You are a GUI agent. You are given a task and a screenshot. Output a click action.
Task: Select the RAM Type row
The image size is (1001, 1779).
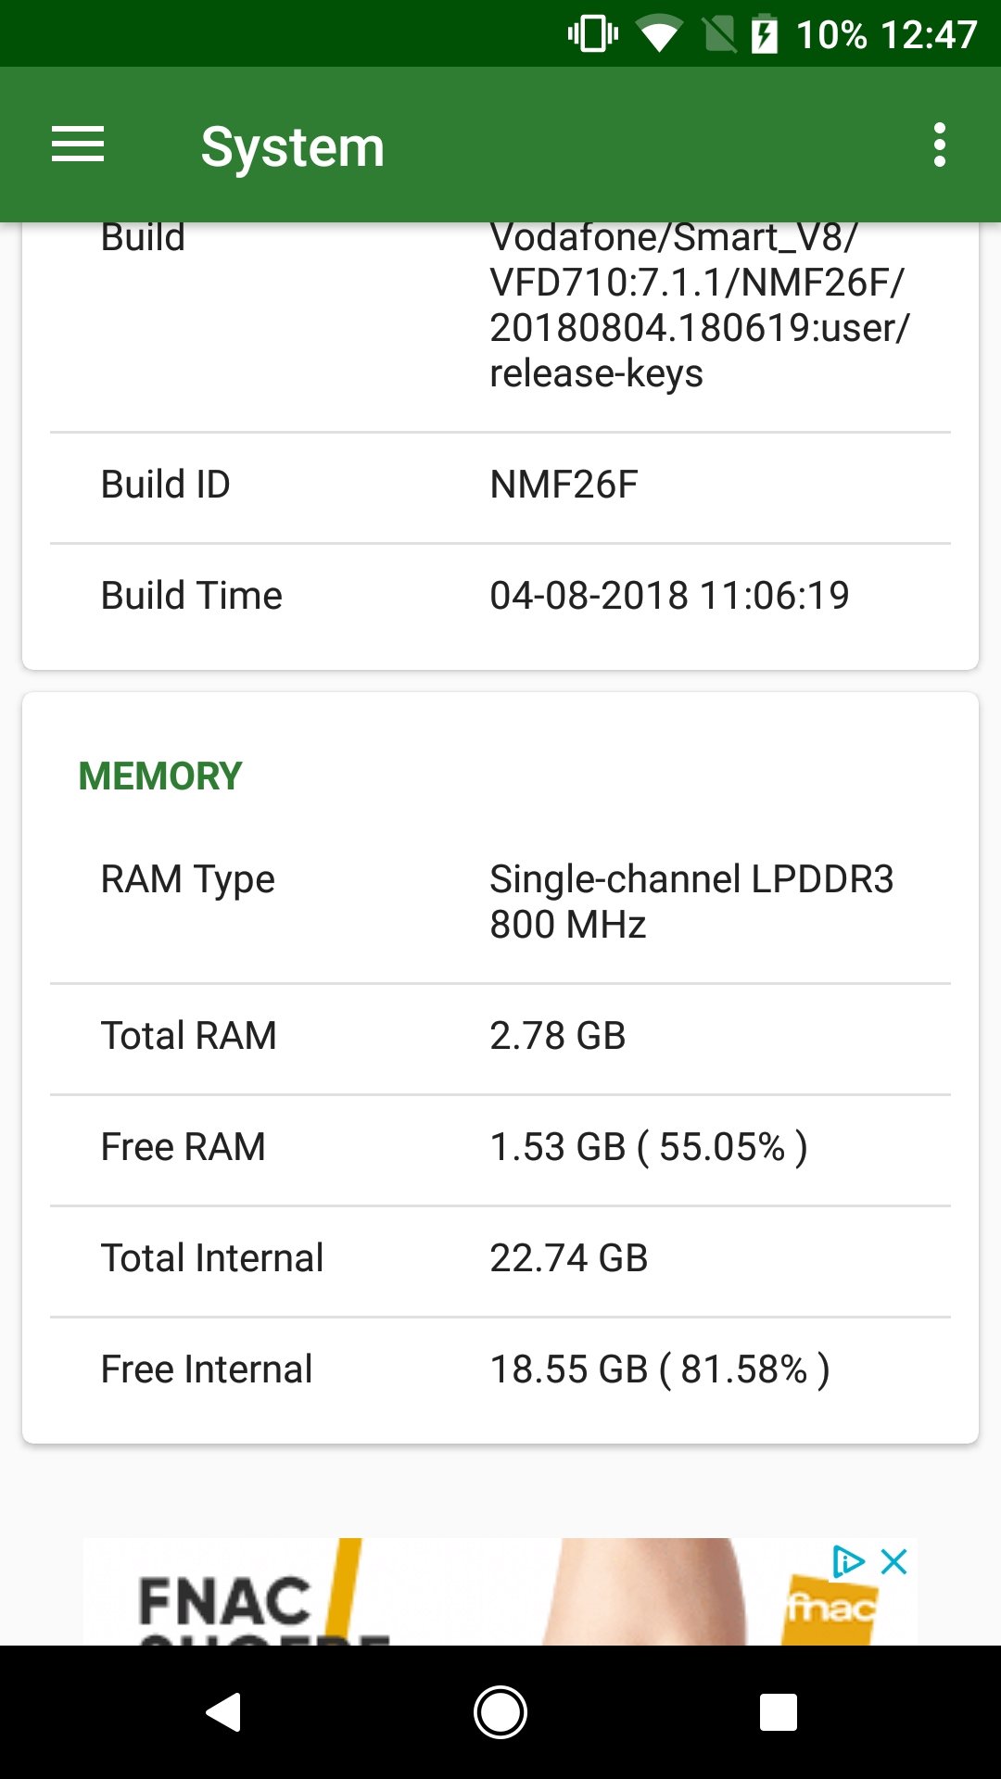[x=500, y=902]
